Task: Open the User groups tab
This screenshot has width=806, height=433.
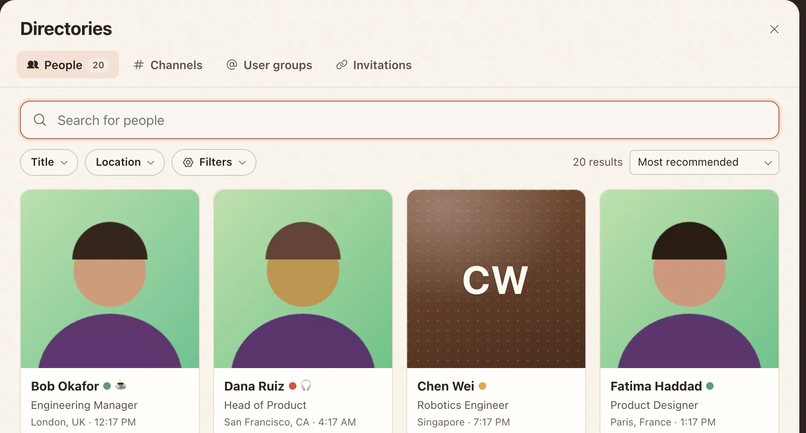Action: click(269, 65)
